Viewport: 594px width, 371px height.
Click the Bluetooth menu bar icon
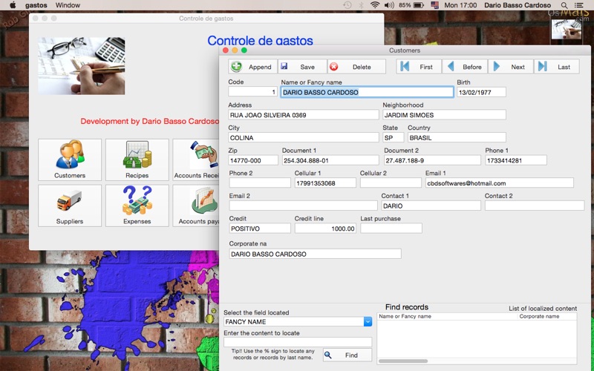[x=361, y=5]
